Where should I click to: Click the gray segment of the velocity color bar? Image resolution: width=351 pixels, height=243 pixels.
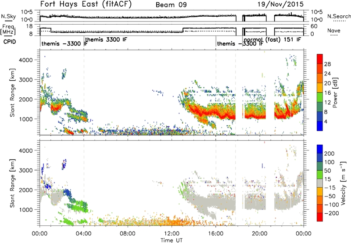(x=320, y=183)
